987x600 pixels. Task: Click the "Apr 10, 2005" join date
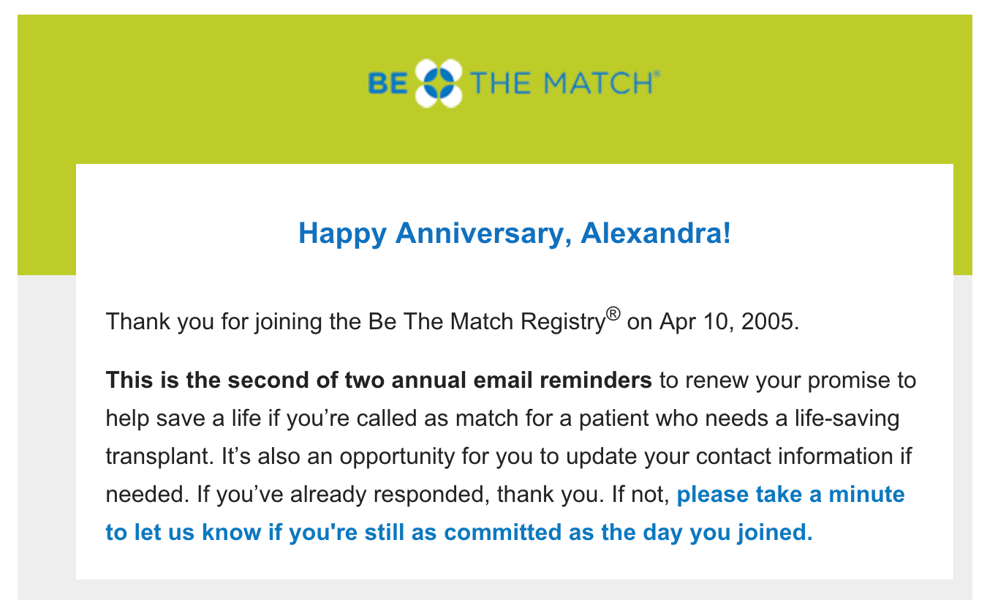[x=729, y=321]
